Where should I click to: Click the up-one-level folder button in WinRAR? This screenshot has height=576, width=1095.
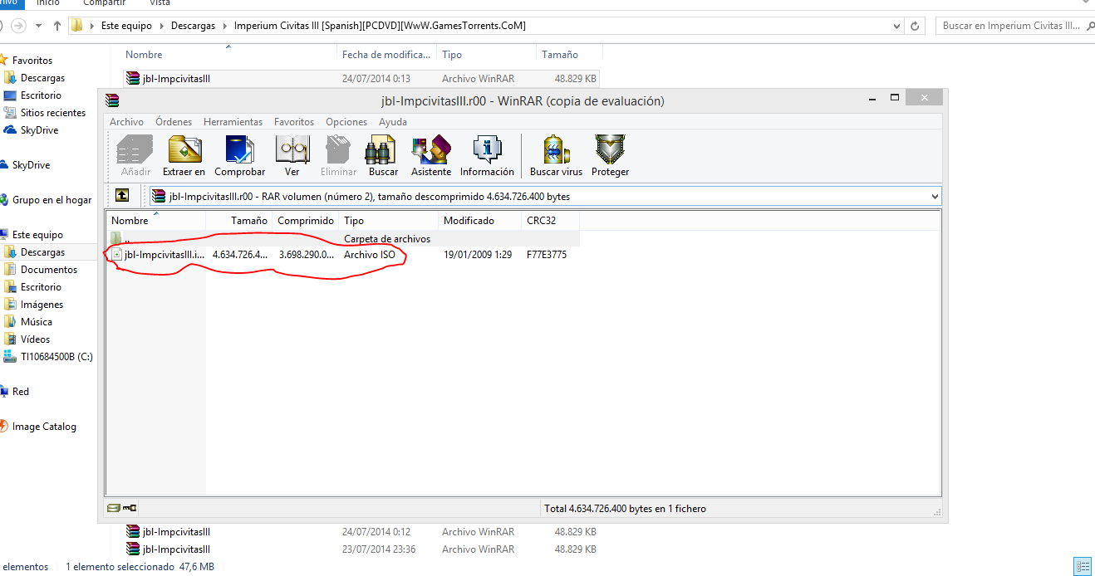click(x=121, y=196)
